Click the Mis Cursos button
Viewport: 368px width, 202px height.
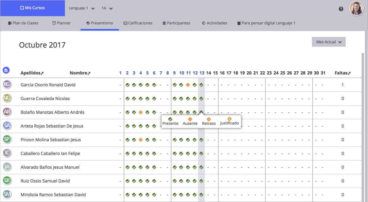tap(32, 8)
